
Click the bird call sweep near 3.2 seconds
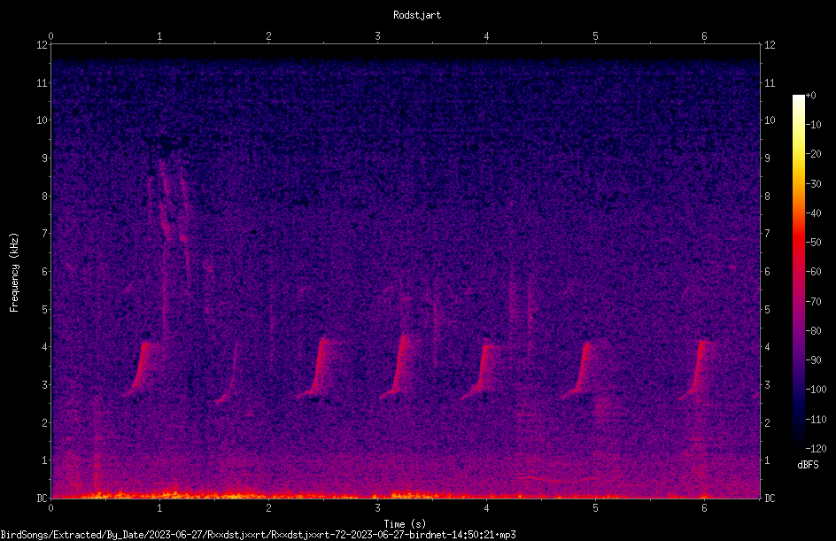pos(398,367)
